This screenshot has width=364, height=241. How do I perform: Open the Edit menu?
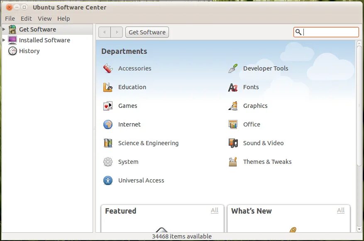click(26, 19)
